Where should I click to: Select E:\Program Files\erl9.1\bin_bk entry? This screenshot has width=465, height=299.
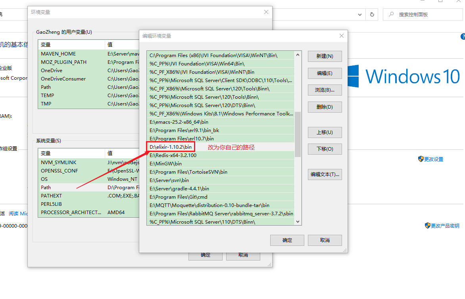tap(221, 130)
